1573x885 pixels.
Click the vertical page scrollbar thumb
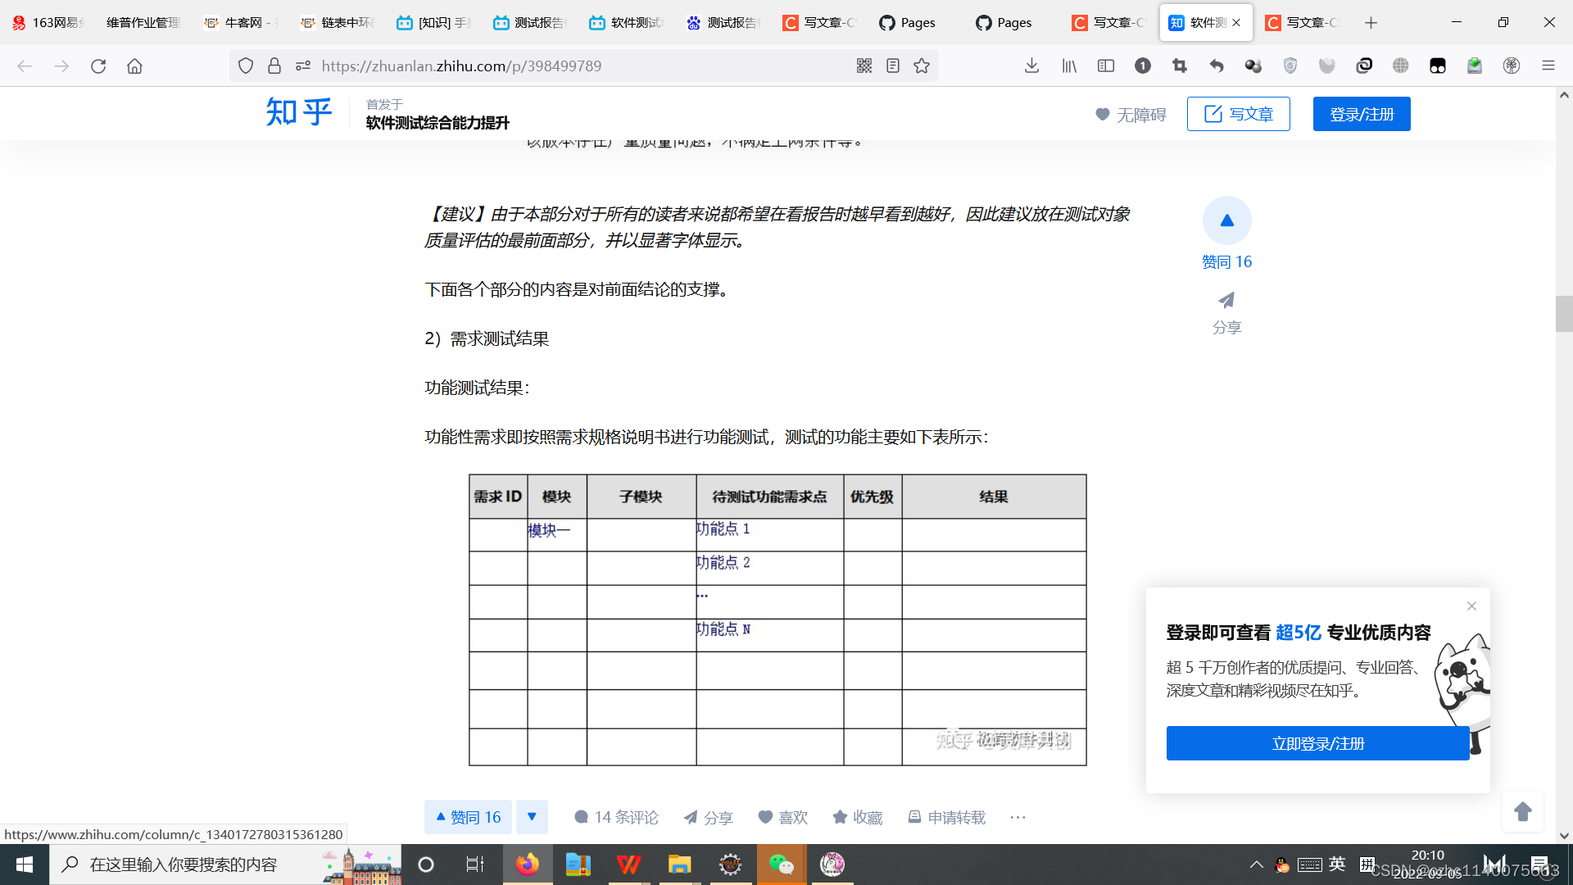click(x=1563, y=314)
